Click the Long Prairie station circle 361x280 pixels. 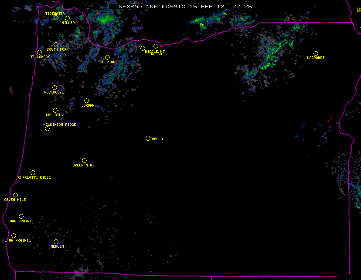(x=21, y=217)
